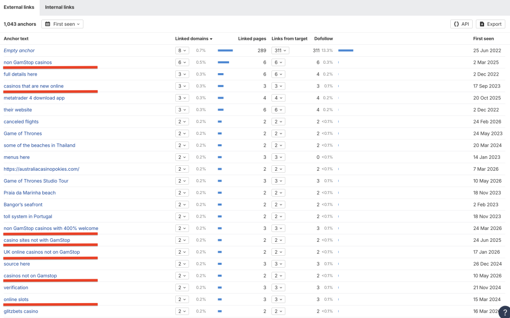Open the Game of Thrones anchor

(23, 133)
